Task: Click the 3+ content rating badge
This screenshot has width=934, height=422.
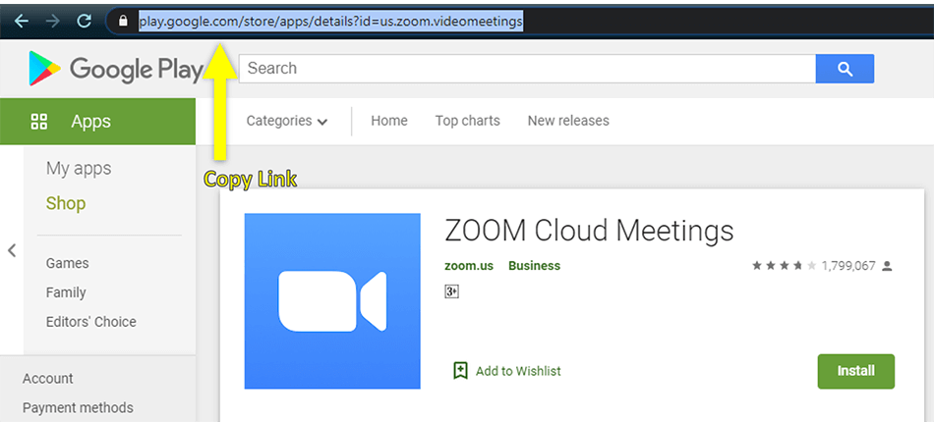Action: 451,291
